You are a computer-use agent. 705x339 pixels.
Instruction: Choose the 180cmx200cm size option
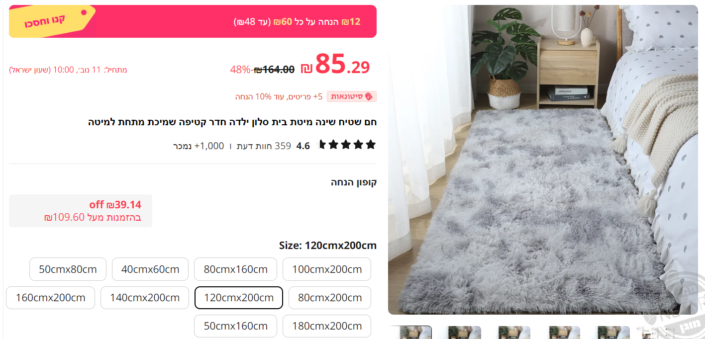(x=327, y=326)
